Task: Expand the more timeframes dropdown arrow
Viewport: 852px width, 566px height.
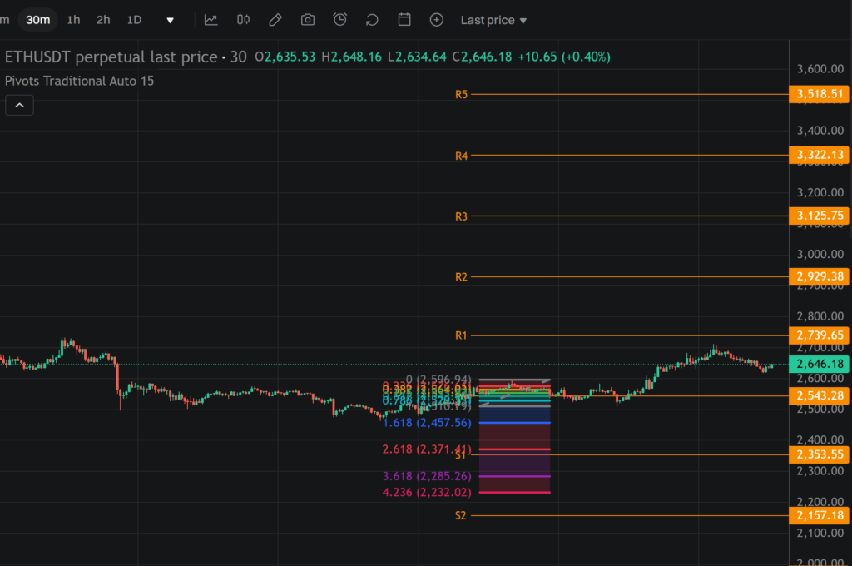Action: [171, 20]
